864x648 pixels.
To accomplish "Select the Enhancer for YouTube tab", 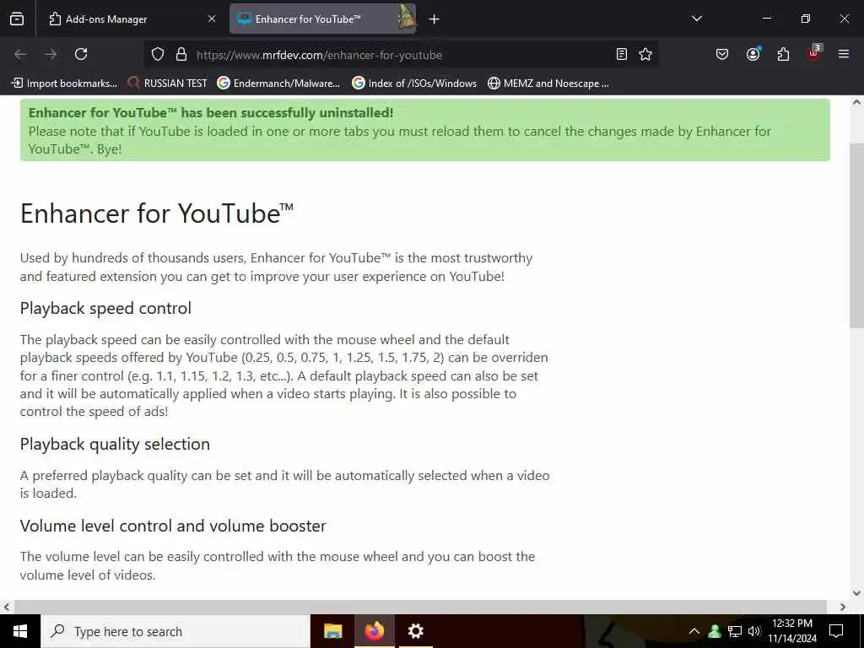I will (x=322, y=19).
